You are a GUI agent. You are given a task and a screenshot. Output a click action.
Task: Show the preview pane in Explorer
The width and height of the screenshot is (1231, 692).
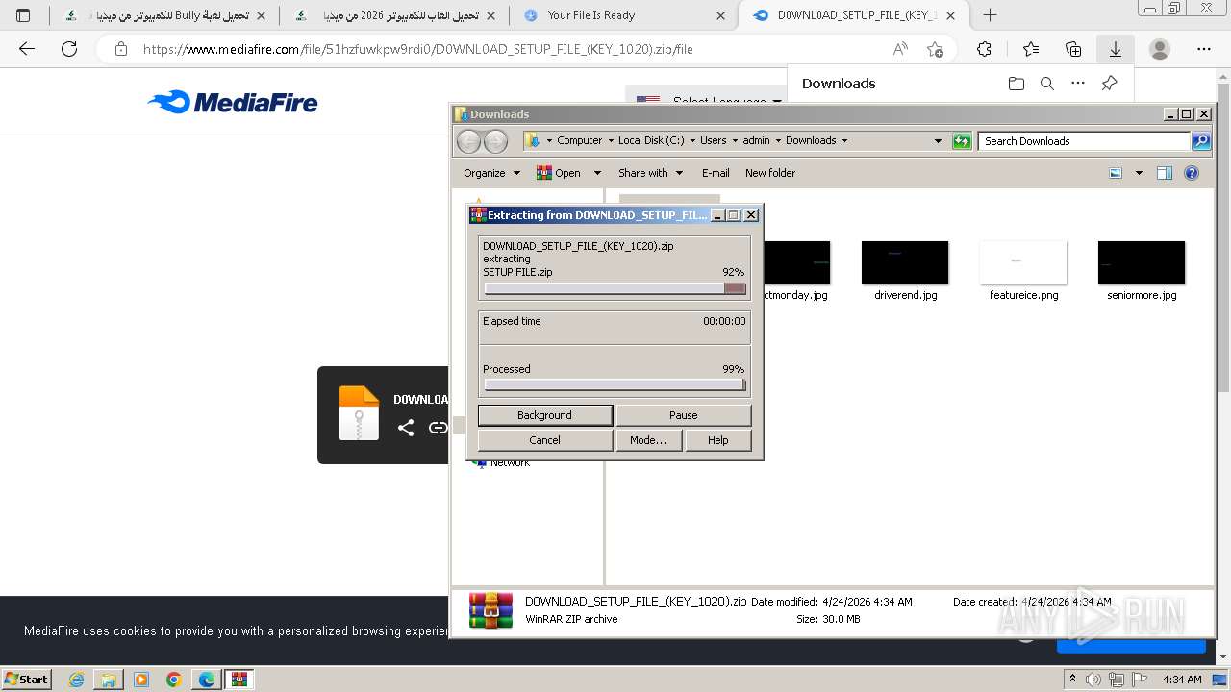1165,173
